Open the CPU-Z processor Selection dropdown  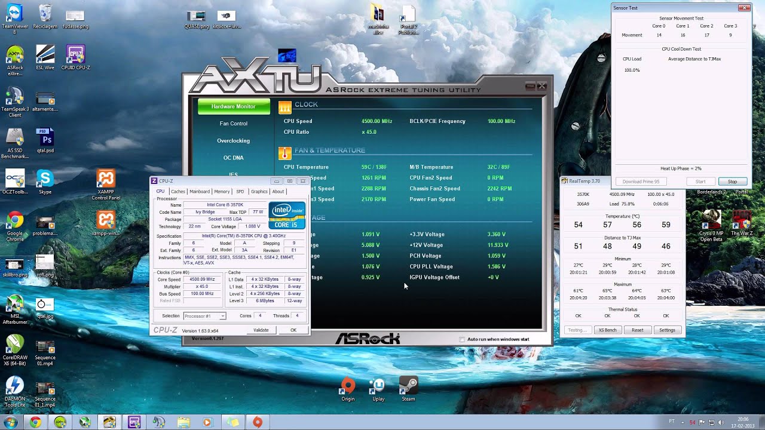point(204,316)
